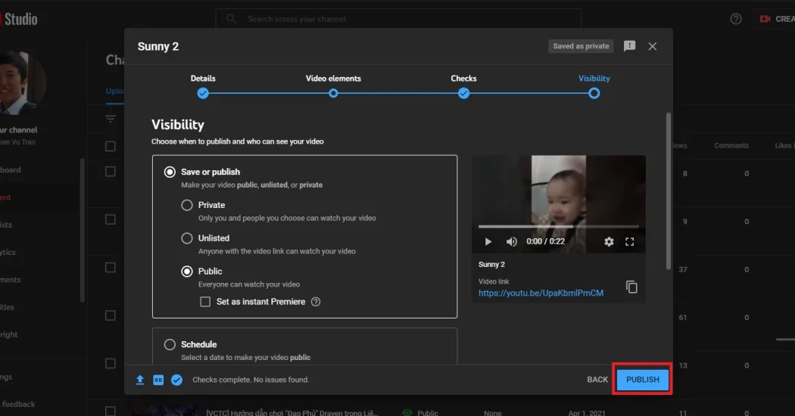Image resolution: width=795 pixels, height=416 pixels.
Task: Click the help question mark icon in top bar
Action: tap(736, 19)
